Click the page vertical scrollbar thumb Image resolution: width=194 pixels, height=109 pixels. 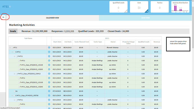(193, 27)
